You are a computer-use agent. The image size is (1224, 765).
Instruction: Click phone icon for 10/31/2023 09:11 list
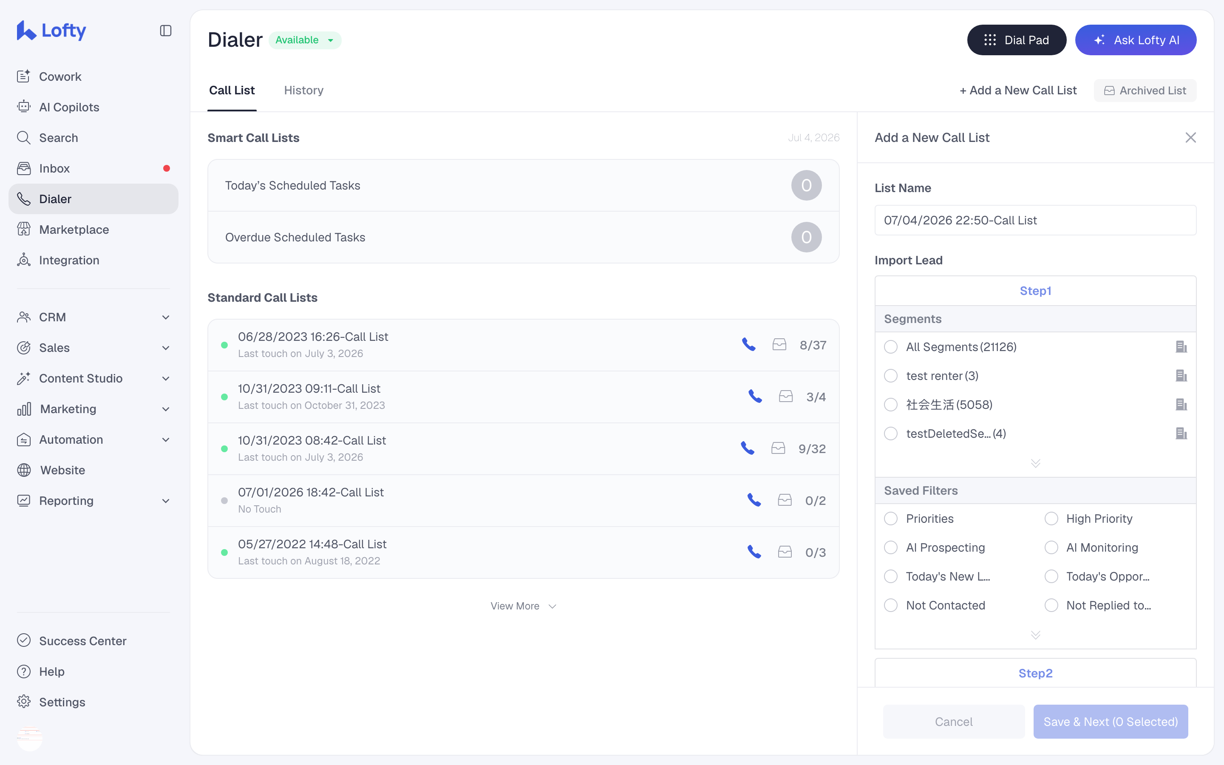click(755, 396)
